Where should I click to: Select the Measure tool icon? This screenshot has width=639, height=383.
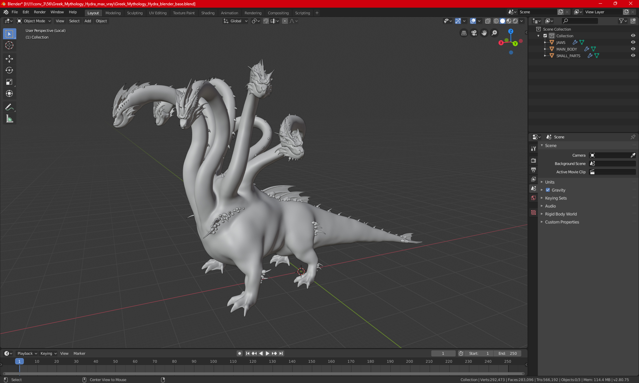[x=9, y=119]
